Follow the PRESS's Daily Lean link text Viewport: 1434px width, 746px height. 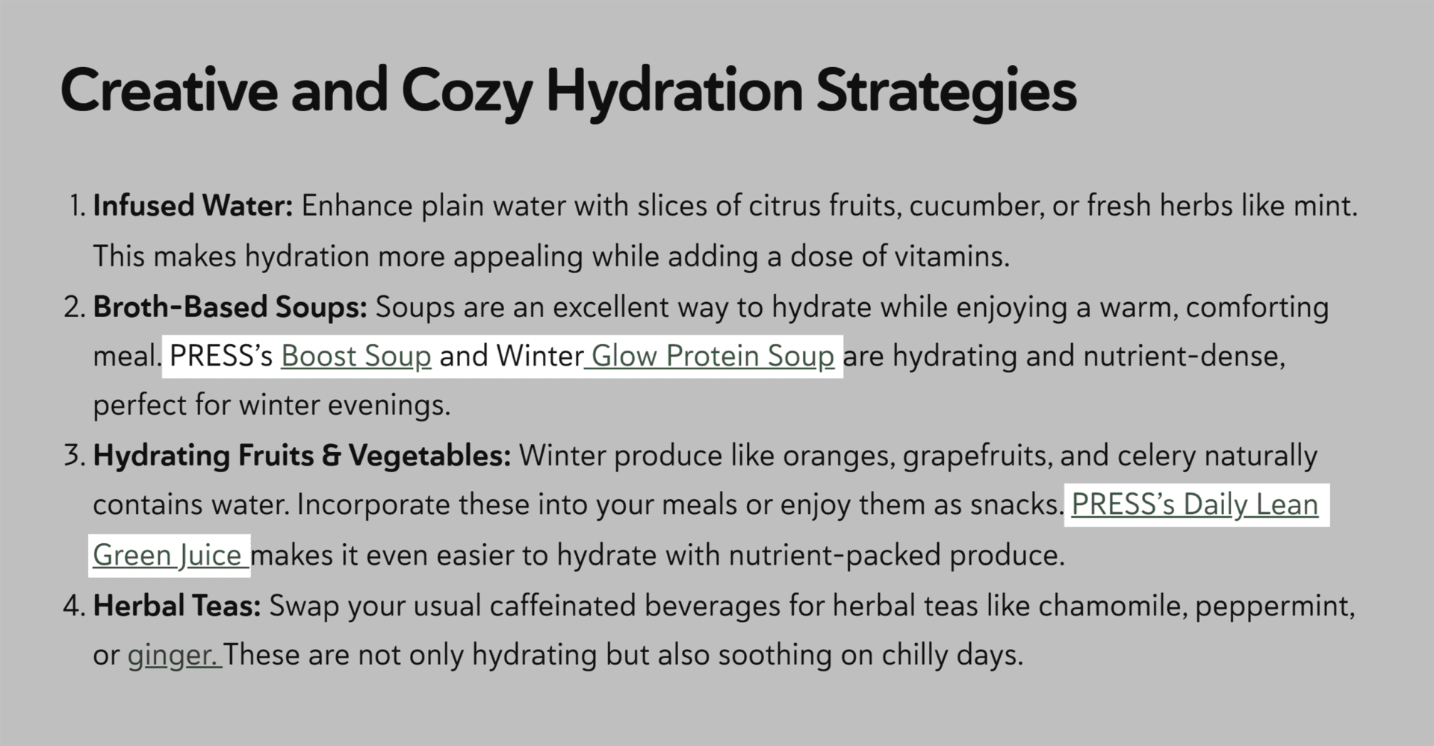pos(1195,505)
